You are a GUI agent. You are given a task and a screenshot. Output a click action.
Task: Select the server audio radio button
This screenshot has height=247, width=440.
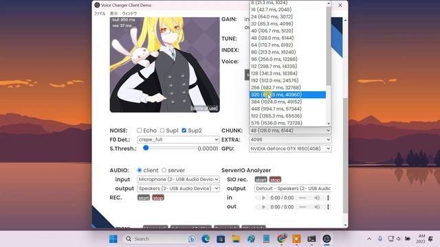[x=164, y=170]
